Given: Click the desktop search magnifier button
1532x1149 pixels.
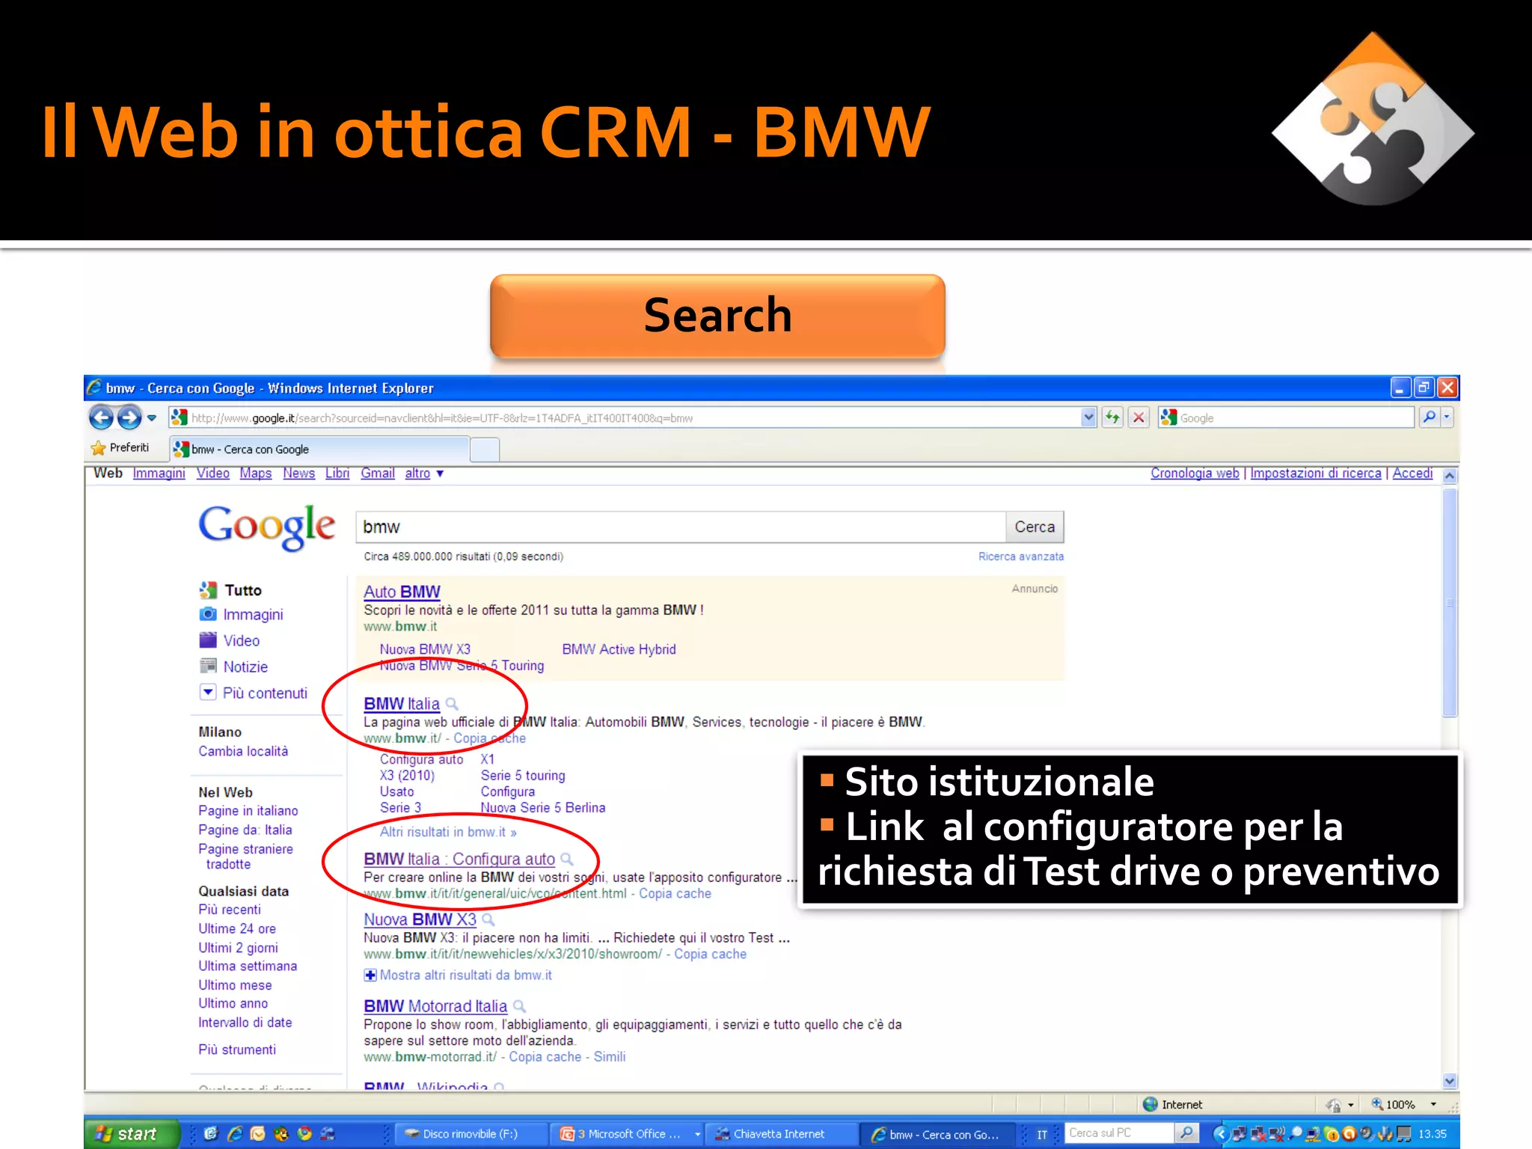Looking at the screenshot, I should click(x=1186, y=1133).
